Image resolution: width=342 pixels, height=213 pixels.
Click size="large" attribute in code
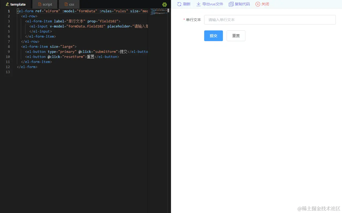[x=62, y=47]
